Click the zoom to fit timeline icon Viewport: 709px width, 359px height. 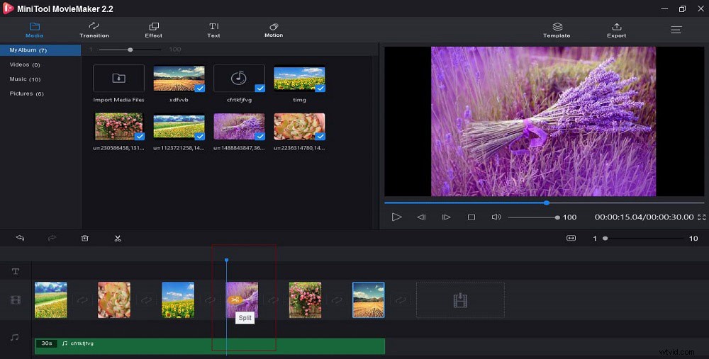[571, 238]
